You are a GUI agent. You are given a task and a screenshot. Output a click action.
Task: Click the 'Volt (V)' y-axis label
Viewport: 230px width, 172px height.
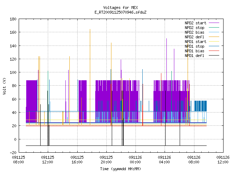(x=4, y=86)
